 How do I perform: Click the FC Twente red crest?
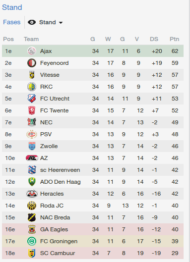(x=32, y=110)
